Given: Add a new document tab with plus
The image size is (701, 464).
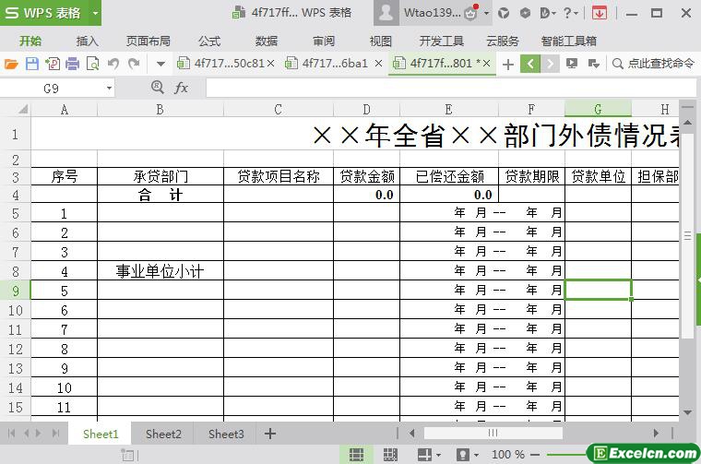Looking at the screenshot, I should pos(508,65).
